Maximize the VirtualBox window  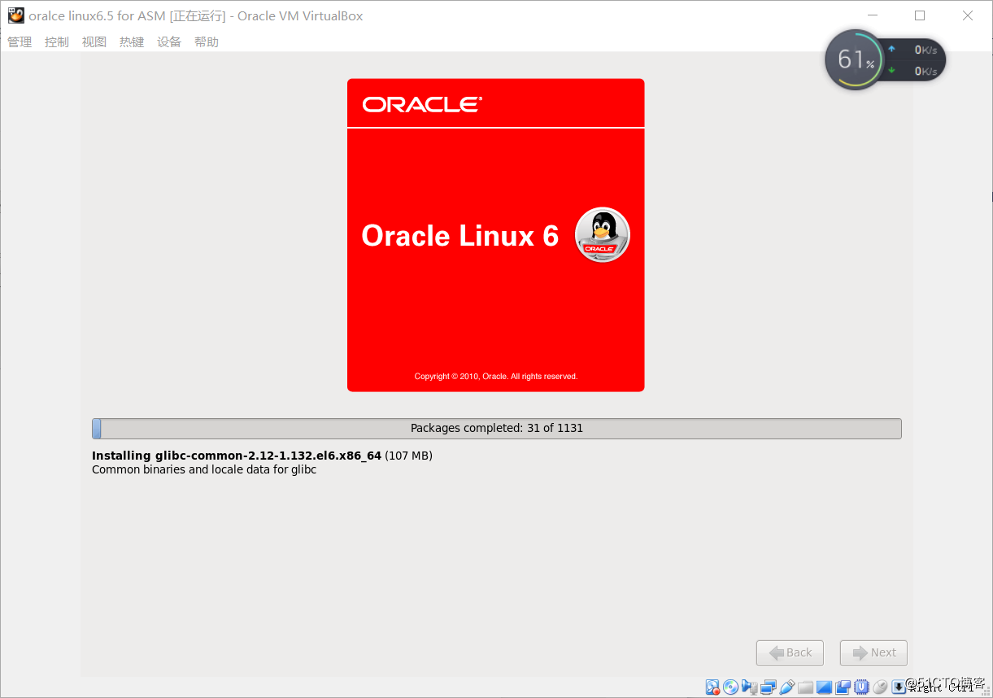tap(920, 15)
